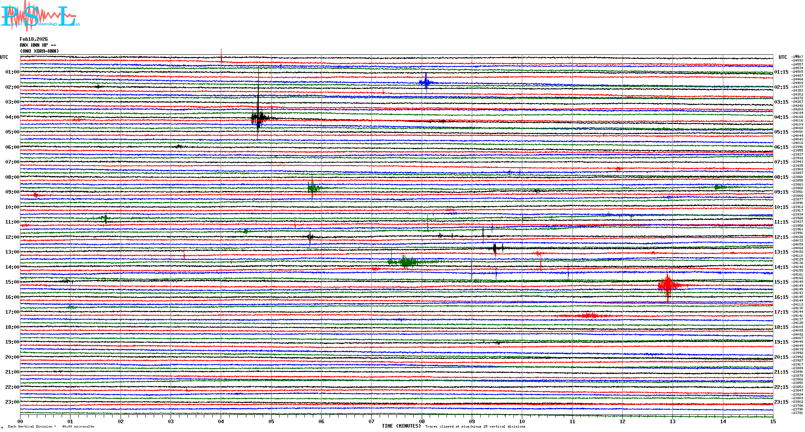The width and height of the screenshot is (805, 432).
Task: Click the TIME (MINUTES) axis title
Action: (x=401, y=426)
